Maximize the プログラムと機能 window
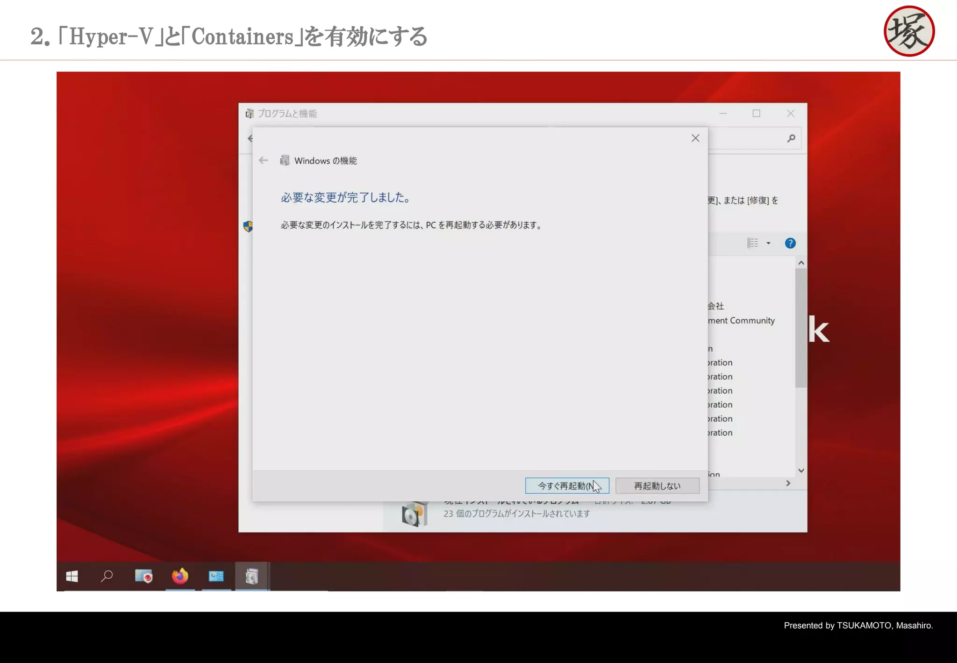This screenshot has height=663, width=957. 757,113
